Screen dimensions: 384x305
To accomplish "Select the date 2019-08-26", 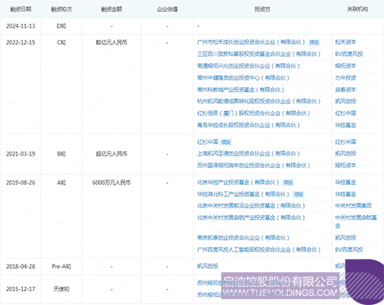I will 21,182.
